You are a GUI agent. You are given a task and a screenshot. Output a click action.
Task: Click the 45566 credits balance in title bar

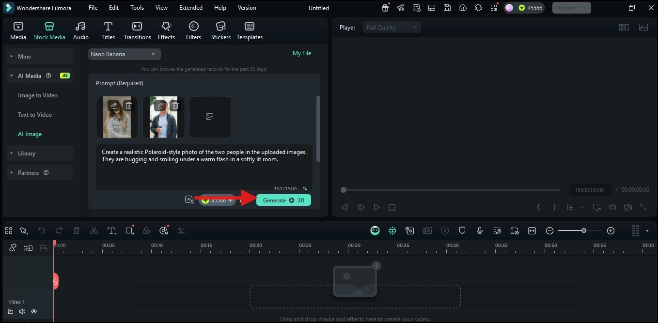(x=531, y=8)
